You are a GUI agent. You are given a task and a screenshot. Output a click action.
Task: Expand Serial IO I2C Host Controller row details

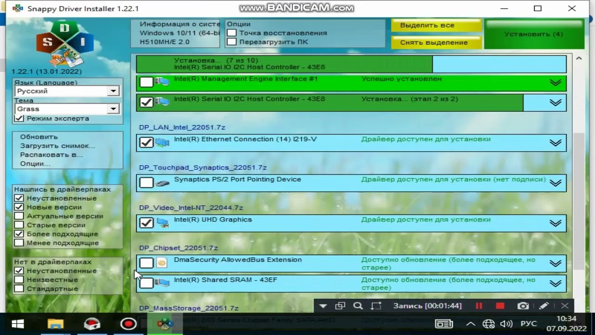point(555,102)
